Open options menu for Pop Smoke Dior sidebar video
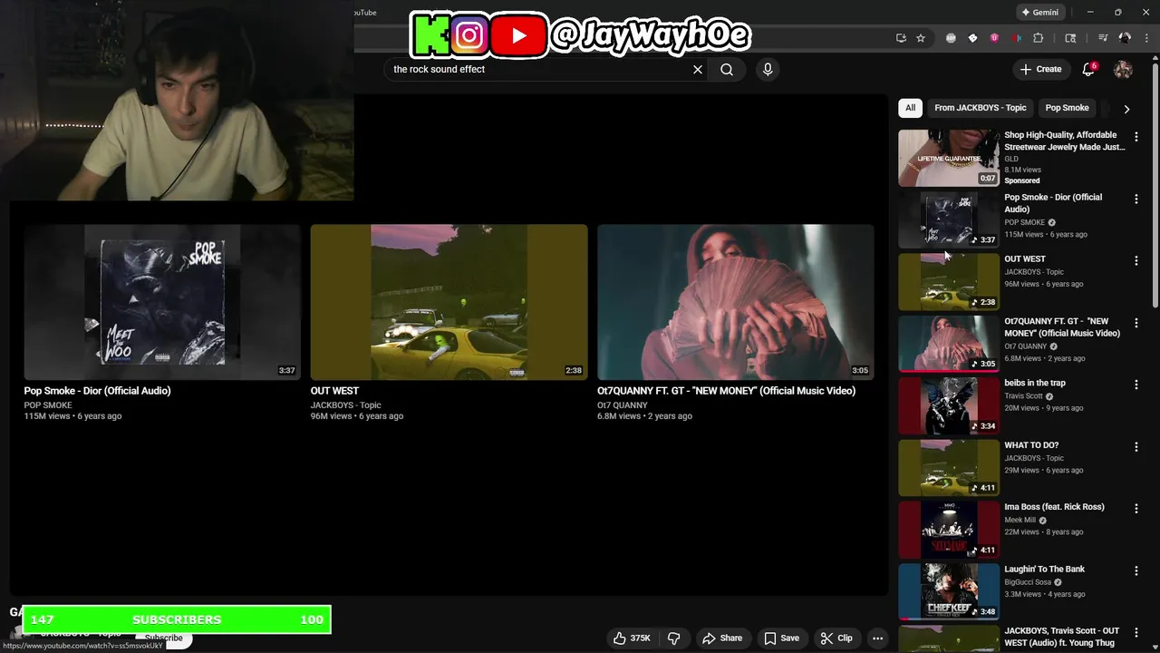Viewport: 1160px width, 653px height. (1136, 199)
